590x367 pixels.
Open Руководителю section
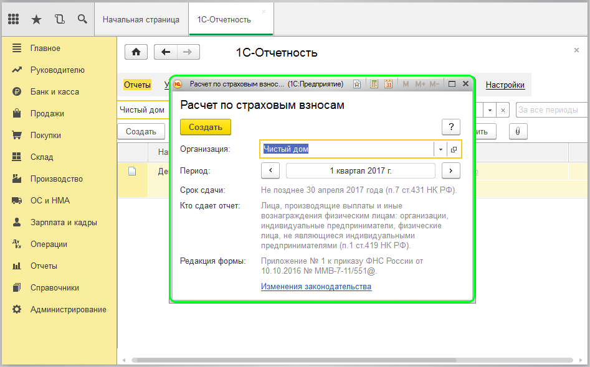pos(57,70)
